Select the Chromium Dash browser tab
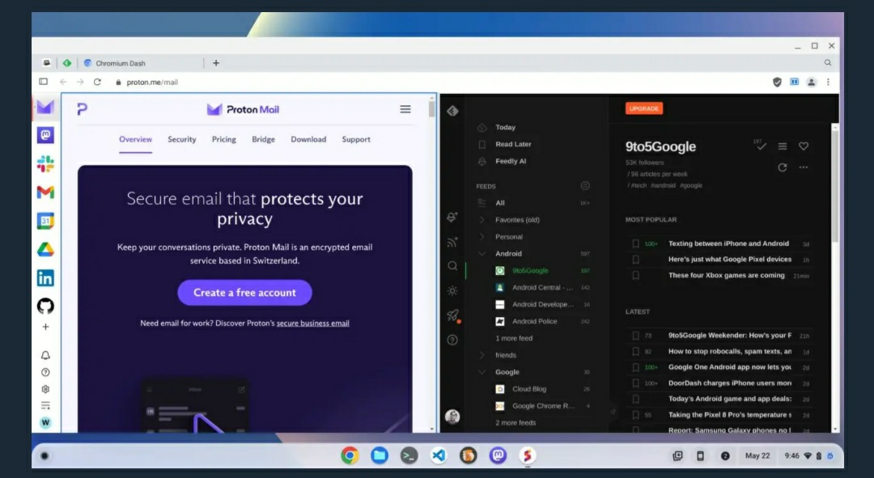The width and height of the screenshot is (874, 478). point(141,63)
